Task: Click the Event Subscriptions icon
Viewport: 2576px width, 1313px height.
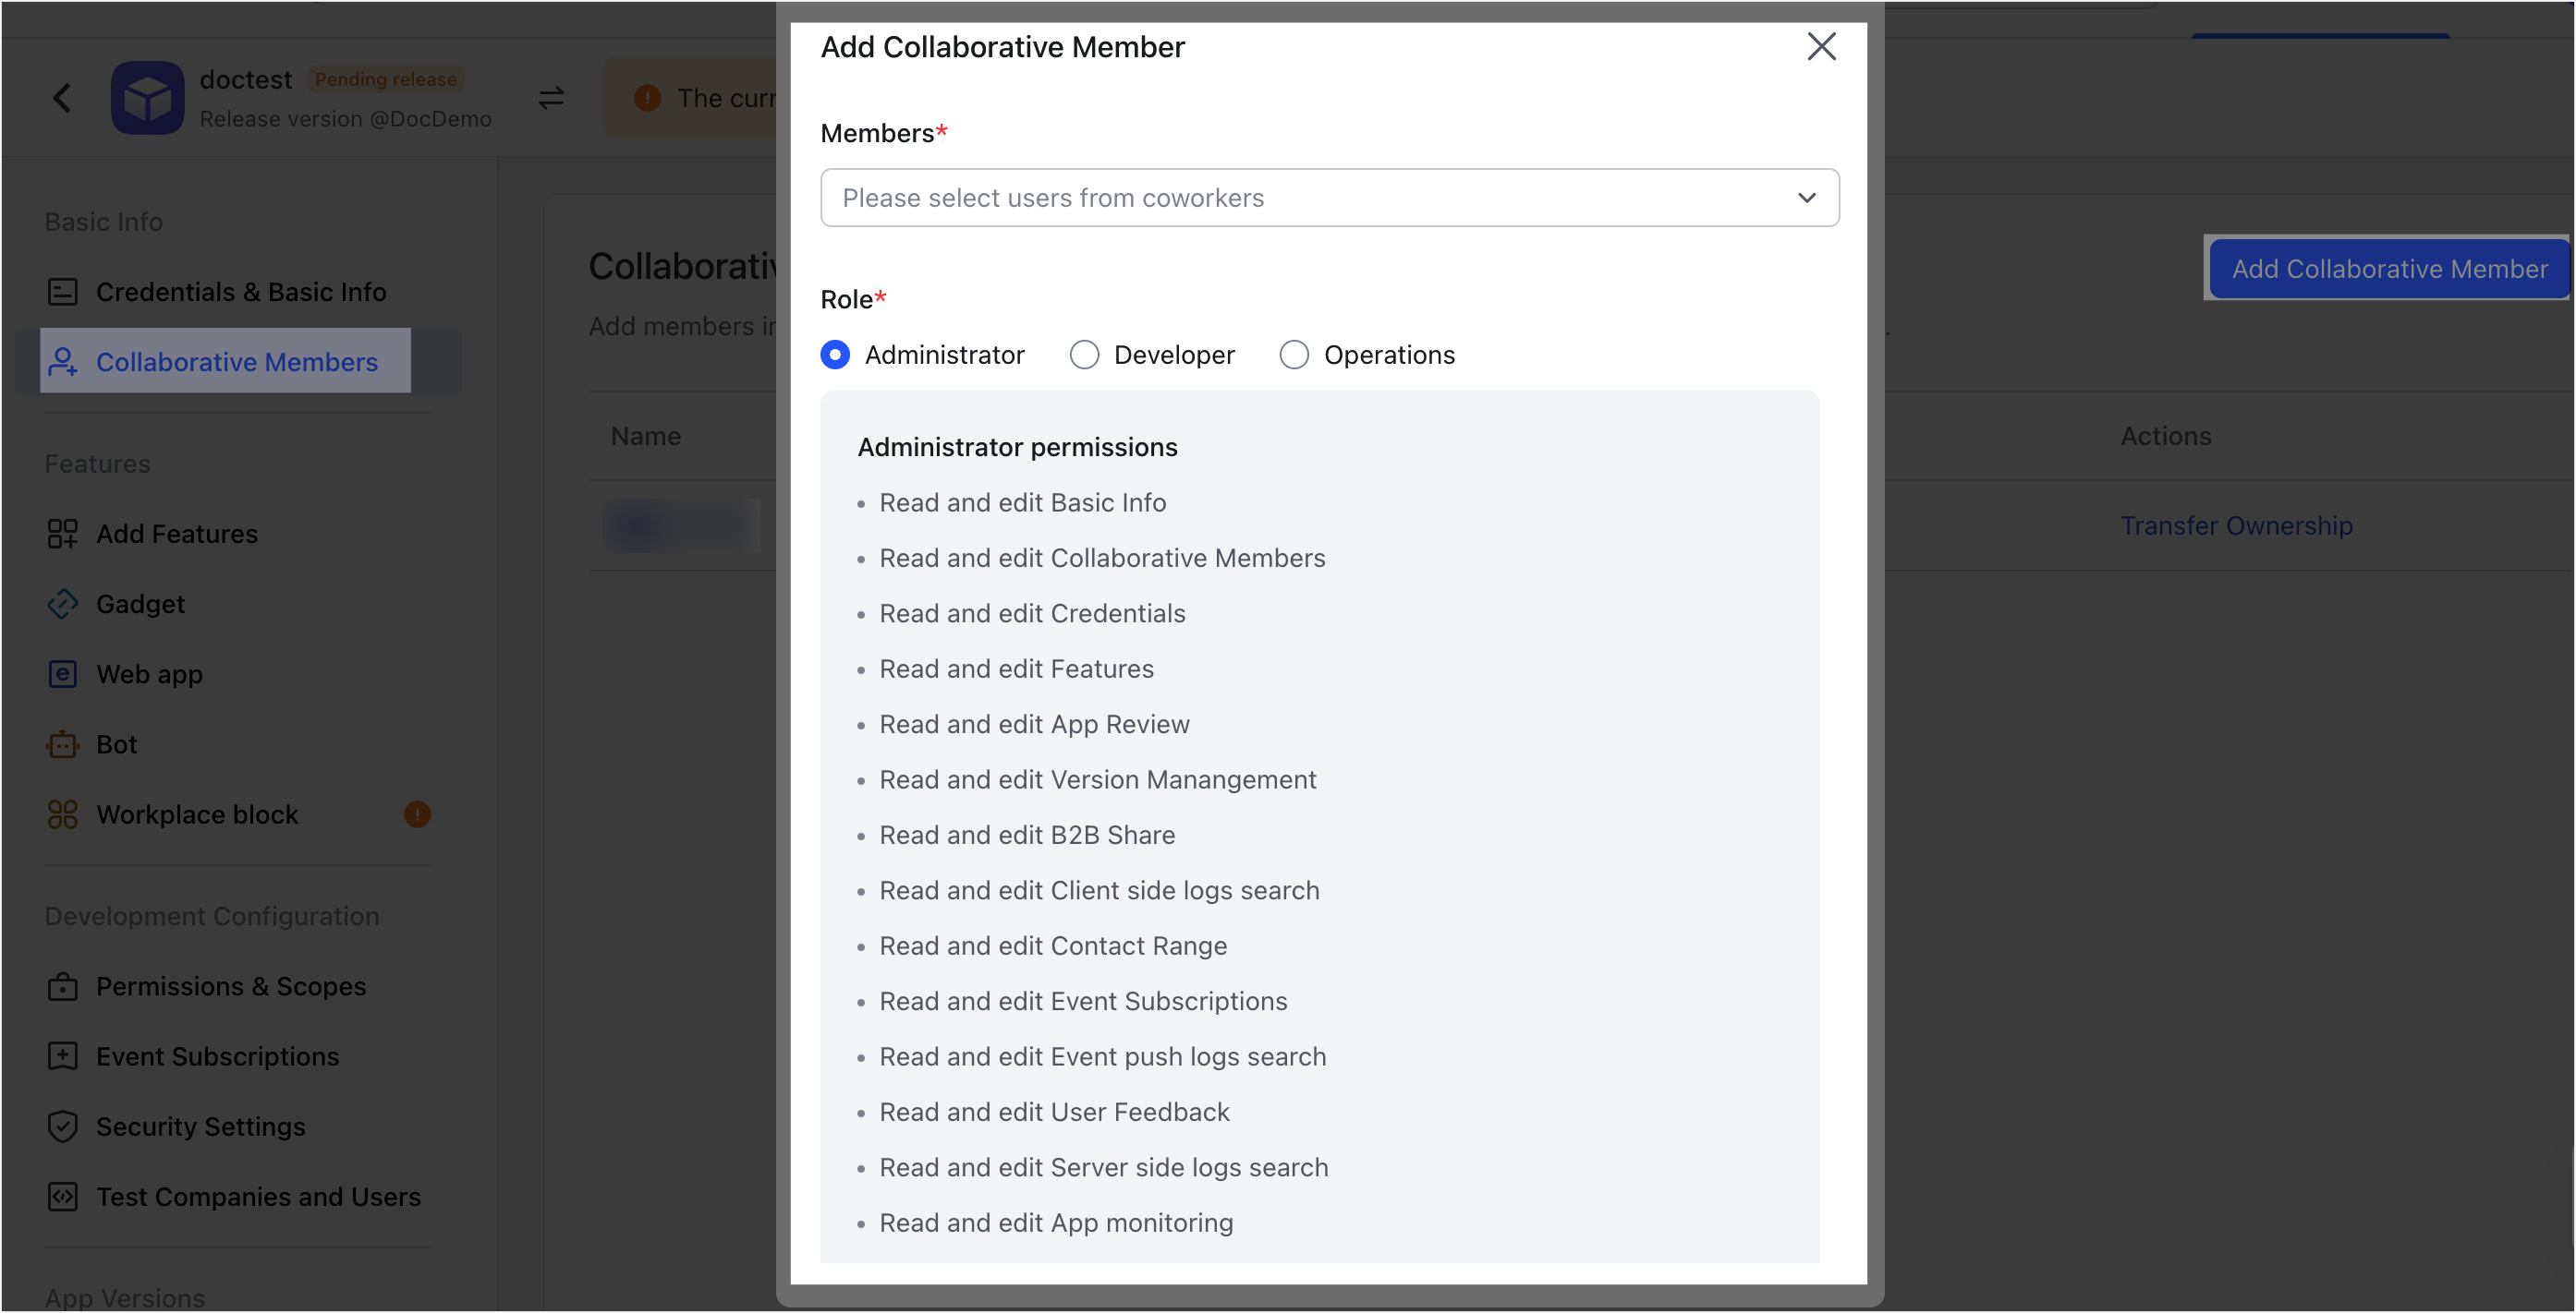Action: [62, 1056]
